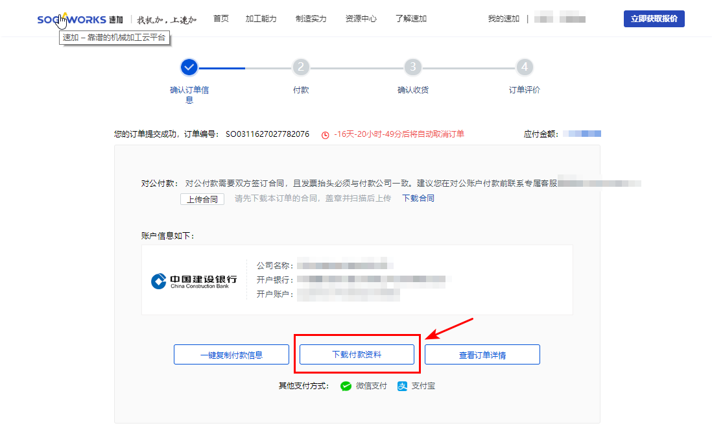Click step 2 circle for 付款

point(301,67)
